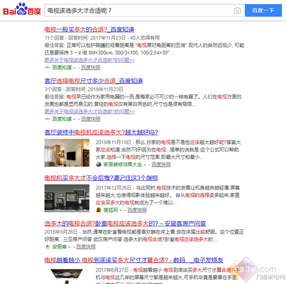Click second 更多关于电视该选多大才合适呢?的问题 link
The height and width of the screenshot is (284, 286).
tap(89, 112)
